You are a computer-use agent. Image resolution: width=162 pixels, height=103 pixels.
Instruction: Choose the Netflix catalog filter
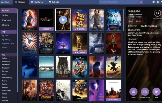pos(5,48)
